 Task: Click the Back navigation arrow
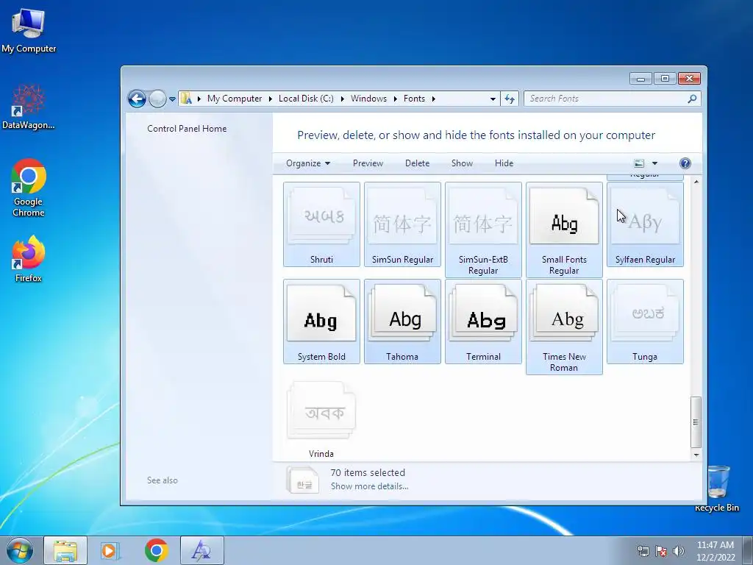[137, 99]
